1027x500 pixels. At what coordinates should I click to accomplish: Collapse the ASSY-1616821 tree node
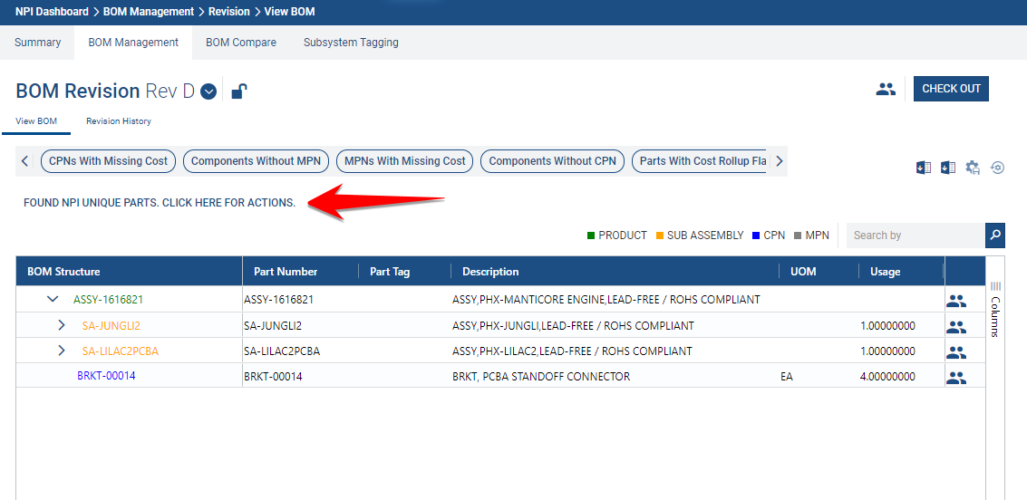tap(53, 300)
